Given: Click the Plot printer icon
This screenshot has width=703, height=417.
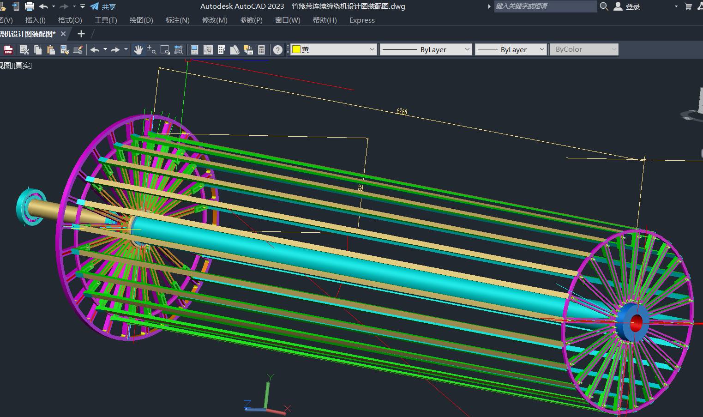Looking at the screenshot, I should tap(30, 6).
